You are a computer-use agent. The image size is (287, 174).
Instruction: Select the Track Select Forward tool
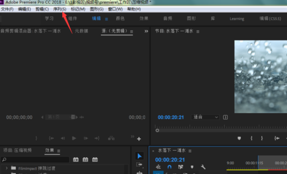[x=140, y=164]
